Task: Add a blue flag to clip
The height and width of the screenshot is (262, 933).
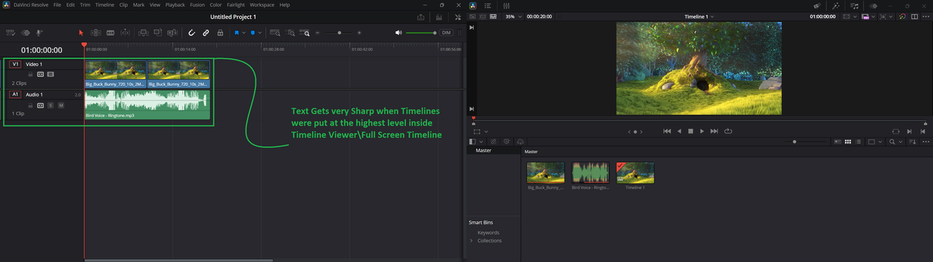Action: (237, 33)
